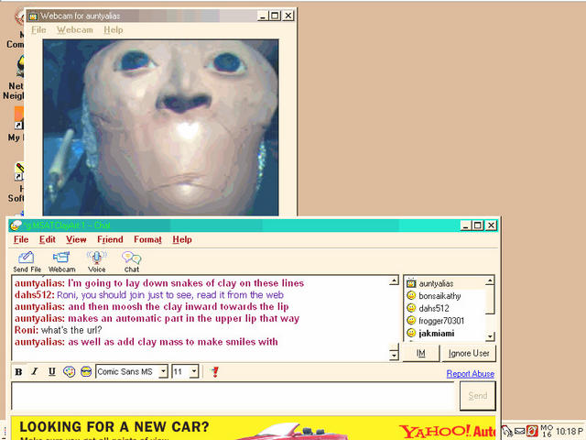Click bonsaikathy's smiley status icon
Image resolution: width=586 pixels, height=440 pixels.
(411, 295)
